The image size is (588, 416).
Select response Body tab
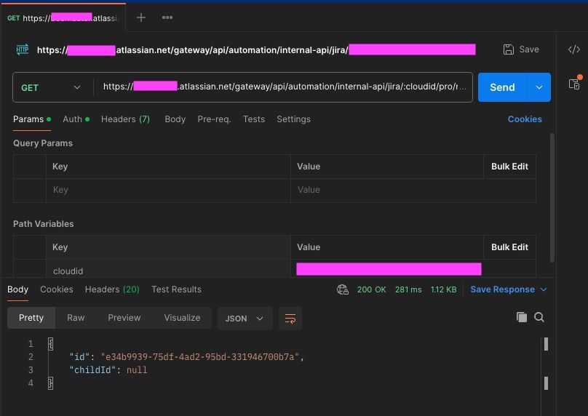pyautogui.click(x=17, y=289)
